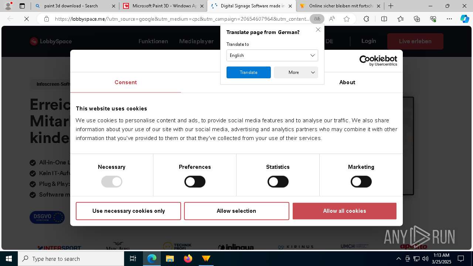Open Browser essentials heart icon

pyautogui.click(x=433, y=19)
